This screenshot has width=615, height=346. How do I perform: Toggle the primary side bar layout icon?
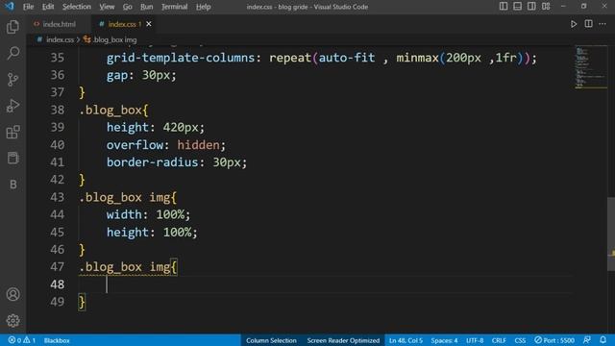pos(504,7)
